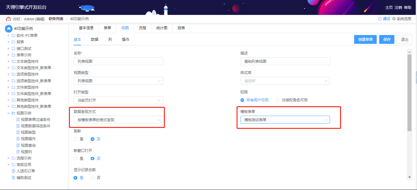Select 仅授权角色可用 radio button
417x190 pixels.
pyautogui.click(x=277, y=100)
